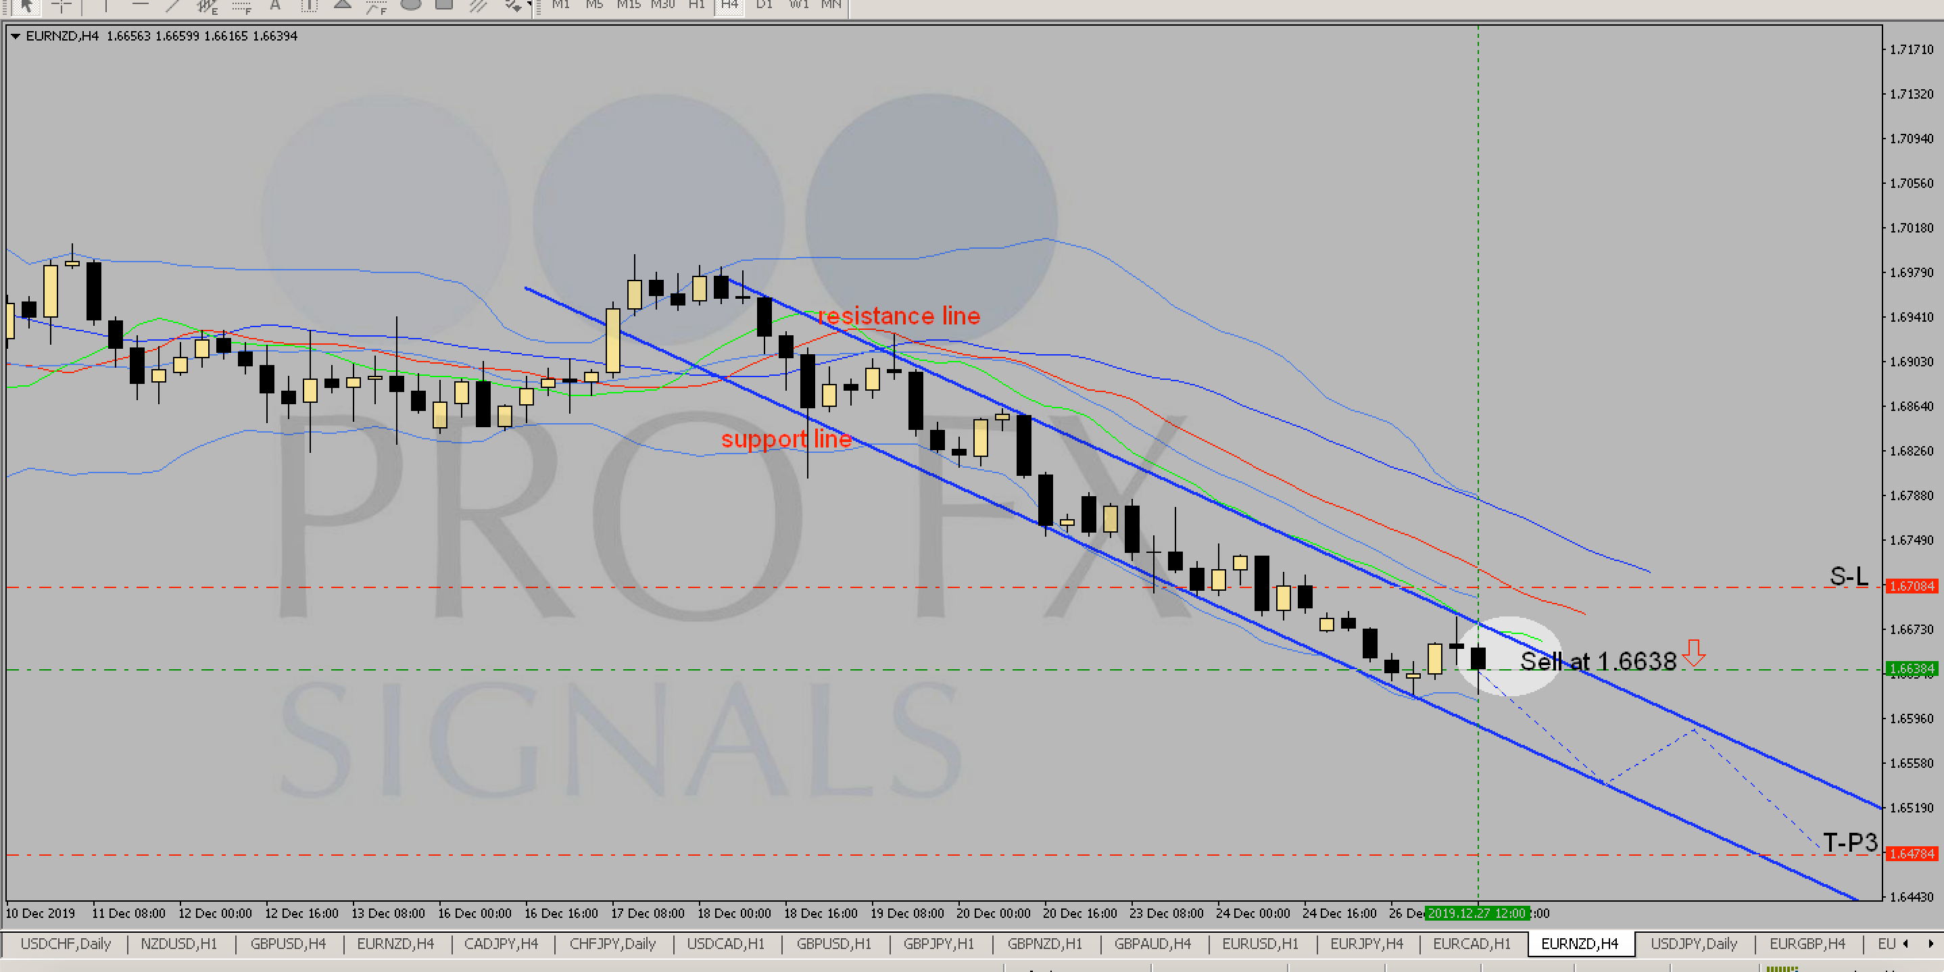Choose the vertical line drawing tool

tap(105, 6)
